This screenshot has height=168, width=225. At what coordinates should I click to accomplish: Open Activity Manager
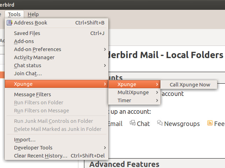pos(56,57)
